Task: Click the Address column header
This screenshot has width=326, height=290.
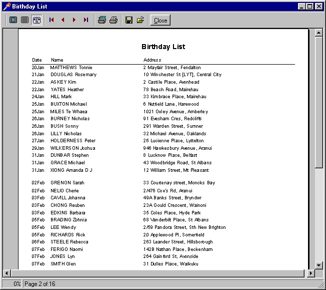Action: [x=152, y=60]
